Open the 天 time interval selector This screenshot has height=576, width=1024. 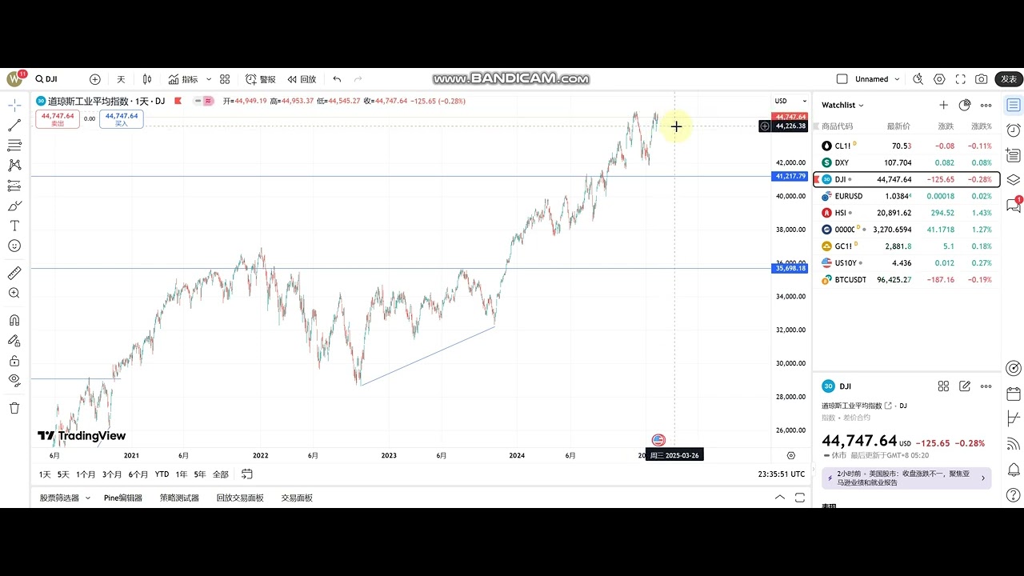(x=121, y=79)
